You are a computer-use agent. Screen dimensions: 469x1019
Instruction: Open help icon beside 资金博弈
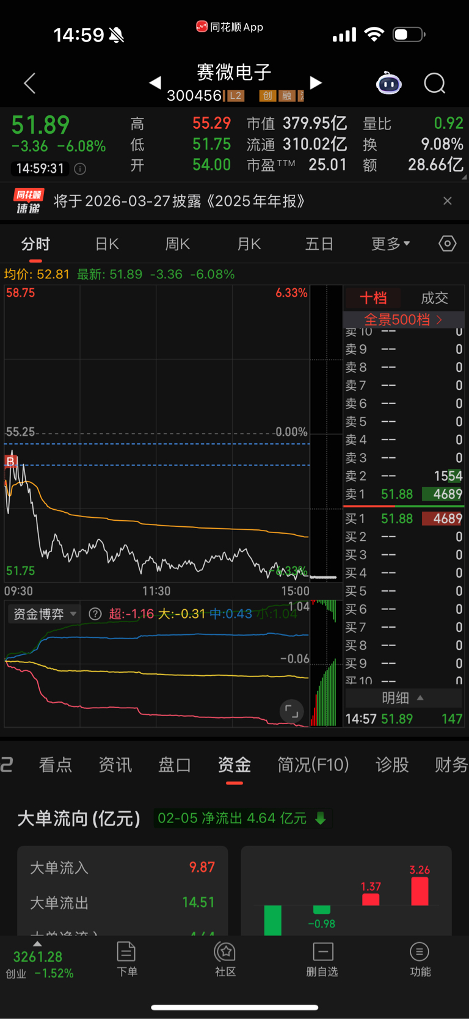(x=95, y=614)
